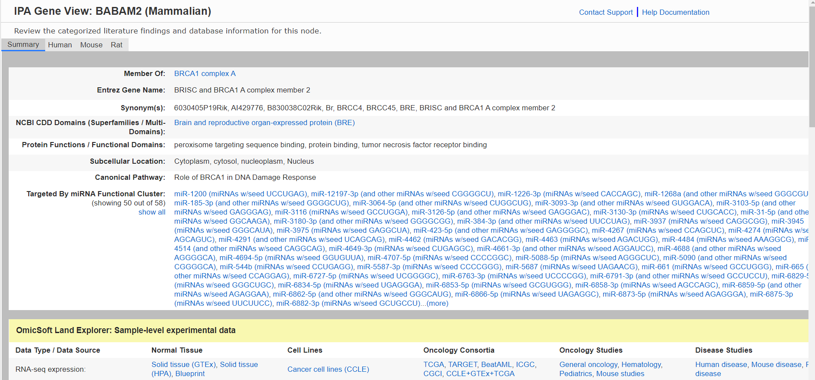
Task: Open Brain and reproductive organ-expressed protein (BRE) link
Action: (x=264, y=122)
